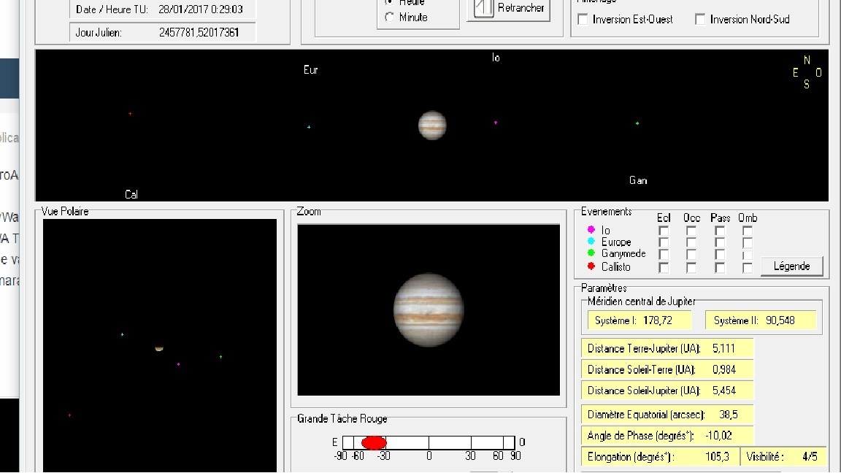Click the -30 tick label on the red spot scale
The image size is (841, 473).
coord(383,455)
